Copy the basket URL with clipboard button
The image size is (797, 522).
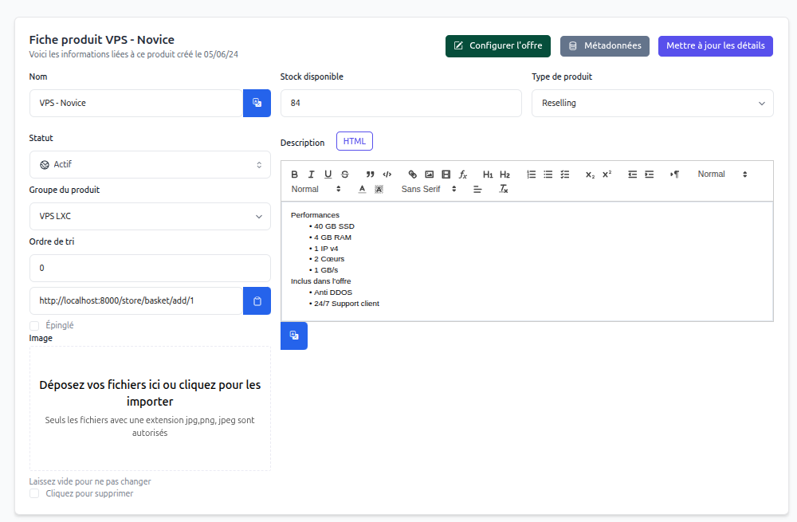point(257,301)
